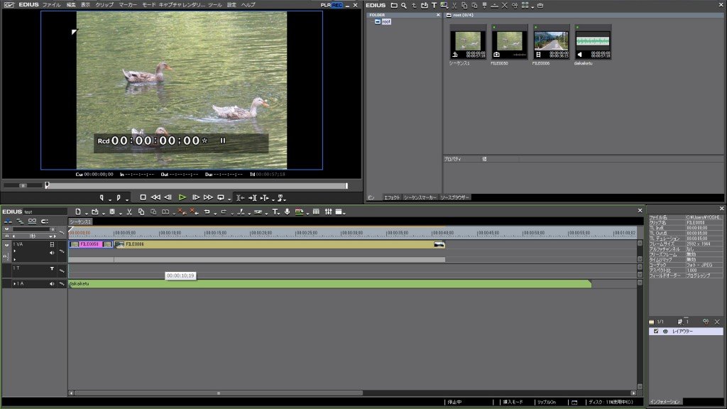
Task: Click the Add Title T icon in the bin window
Action: (434, 6)
